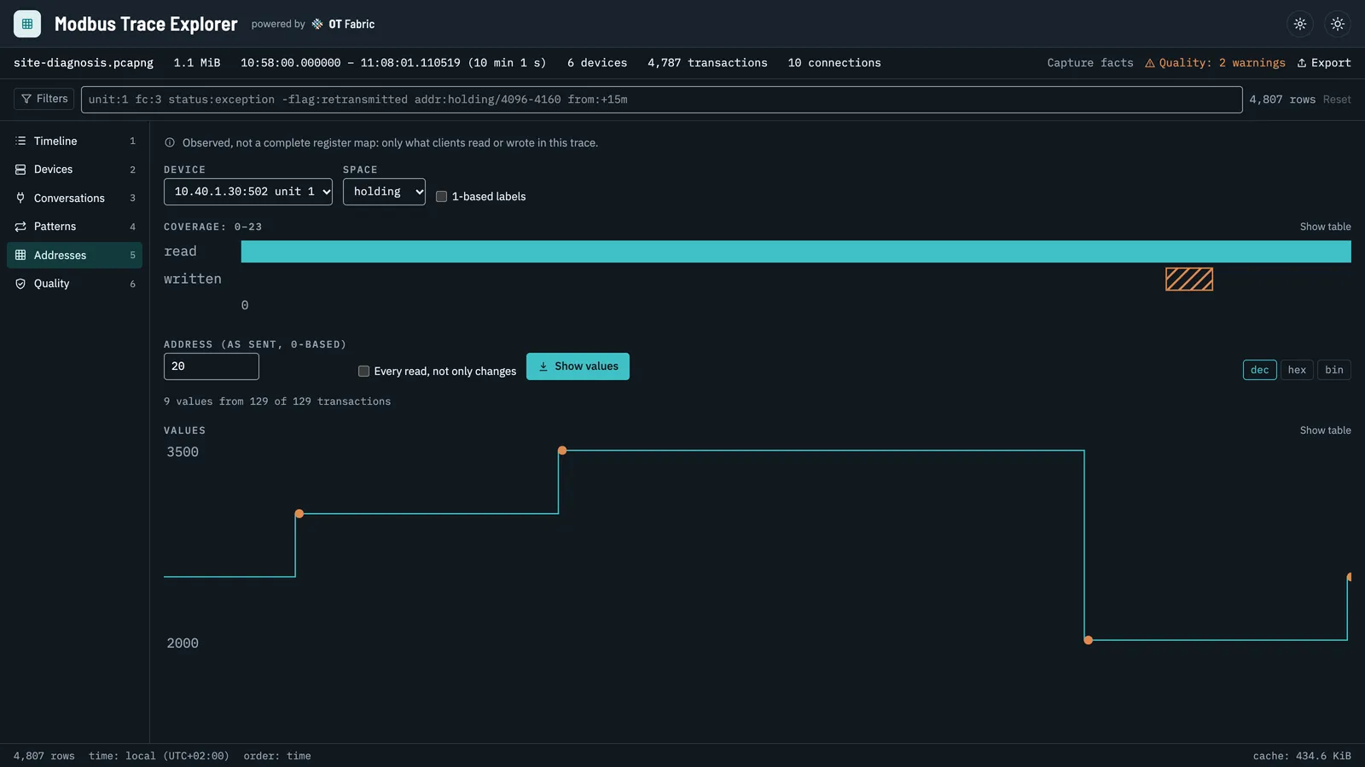Reset the filter query
This screenshot has height=767, width=1365.
pyautogui.click(x=1337, y=100)
